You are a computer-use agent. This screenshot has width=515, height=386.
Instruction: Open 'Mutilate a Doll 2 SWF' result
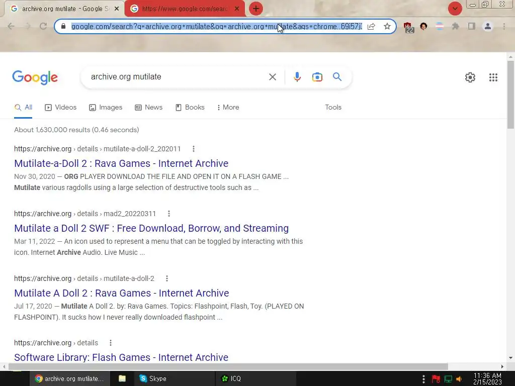(x=151, y=228)
